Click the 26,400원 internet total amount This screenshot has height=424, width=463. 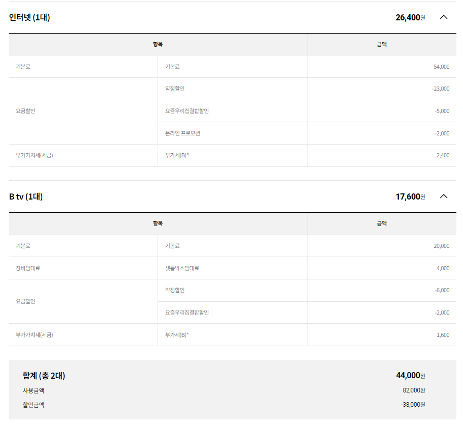point(410,17)
